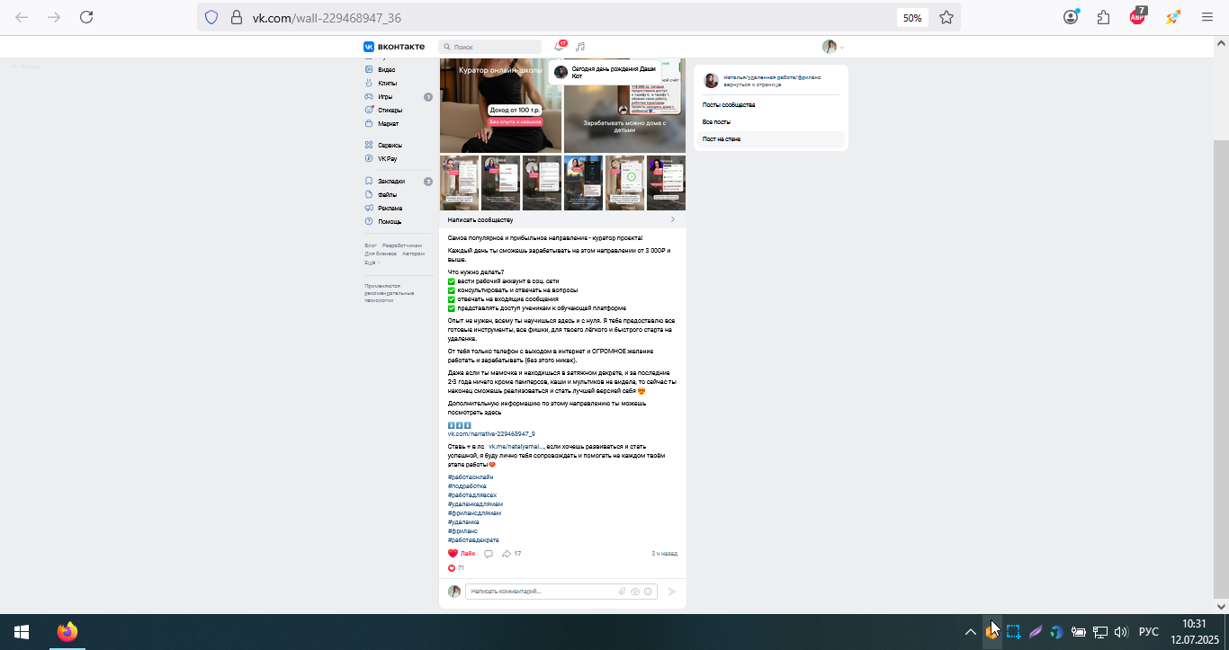Open hashtag #фриланс
The height and width of the screenshot is (650, 1229).
point(463,530)
